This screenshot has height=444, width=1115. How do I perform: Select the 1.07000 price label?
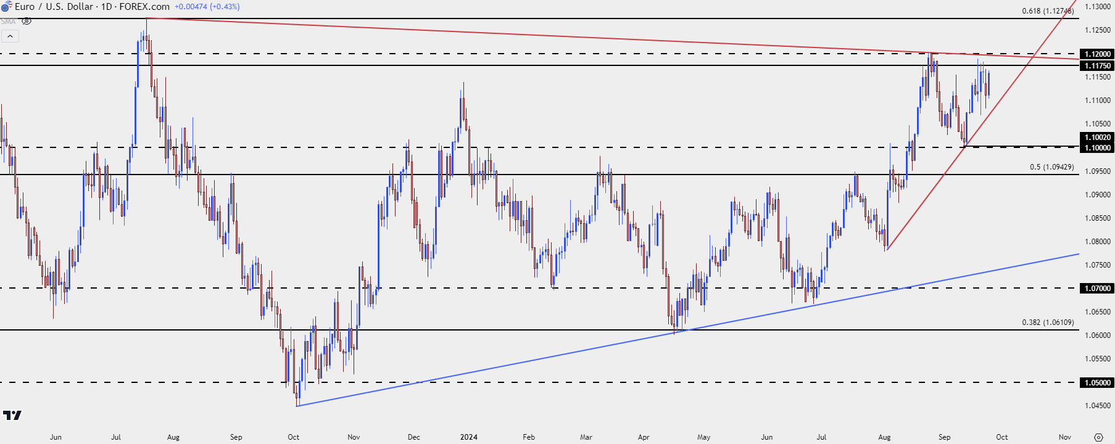[1098, 288]
